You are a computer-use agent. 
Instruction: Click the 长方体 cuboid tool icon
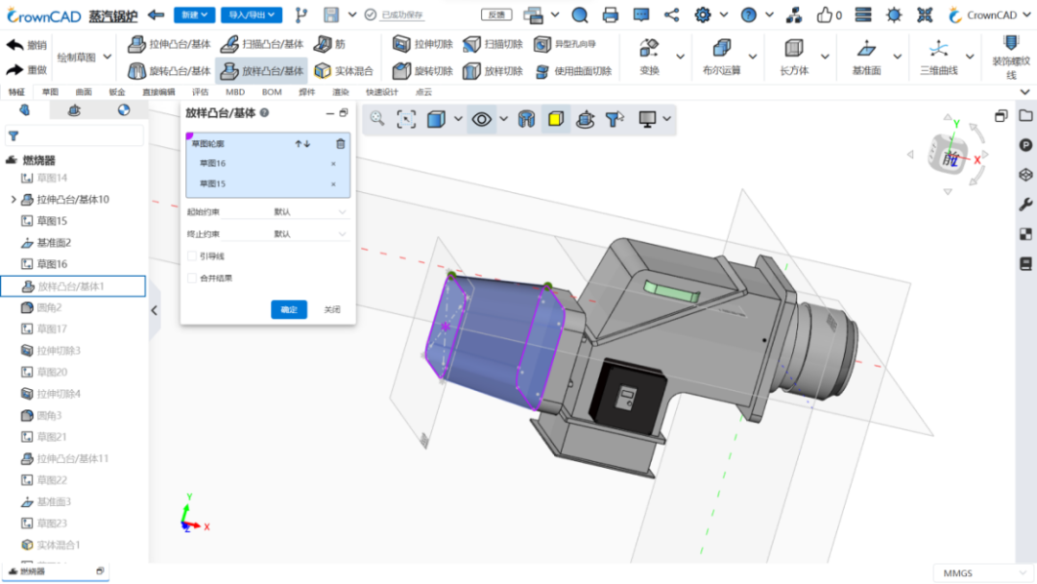(x=794, y=48)
